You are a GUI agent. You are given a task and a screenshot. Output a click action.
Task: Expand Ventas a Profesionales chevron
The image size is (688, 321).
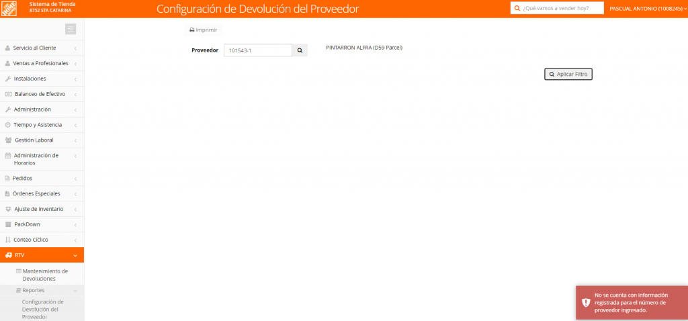point(75,64)
